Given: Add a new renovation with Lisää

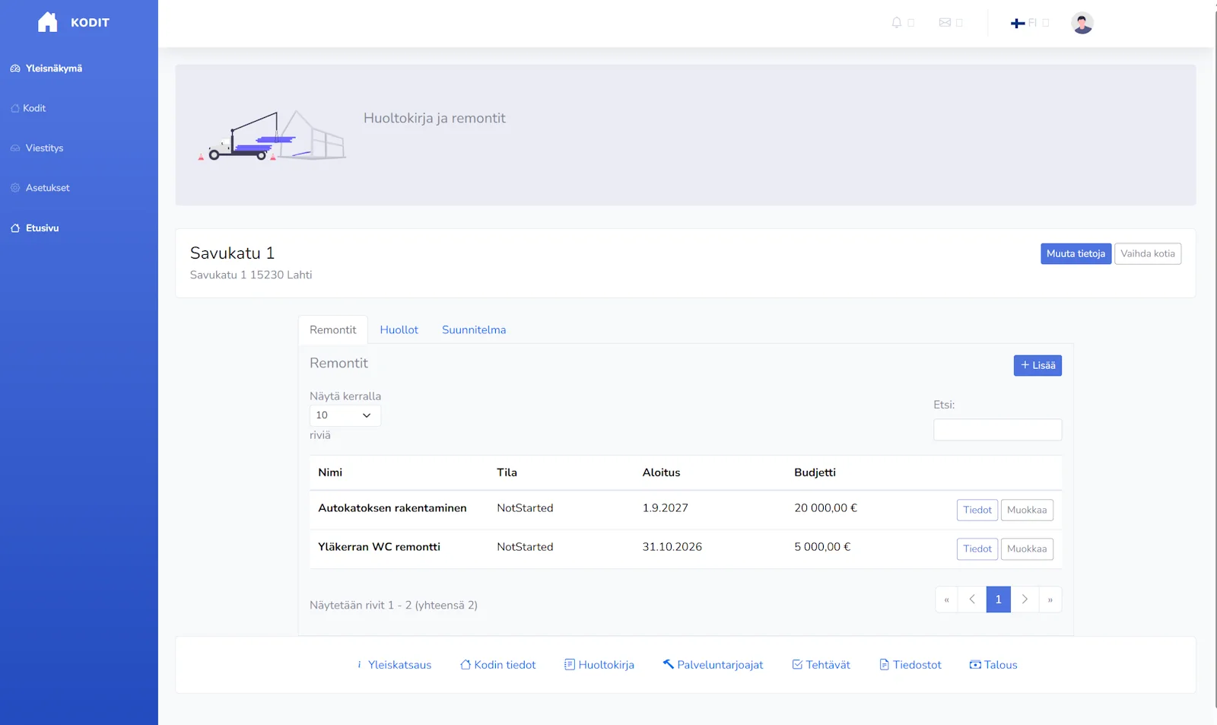Looking at the screenshot, I should click(x=1037, y=366).
